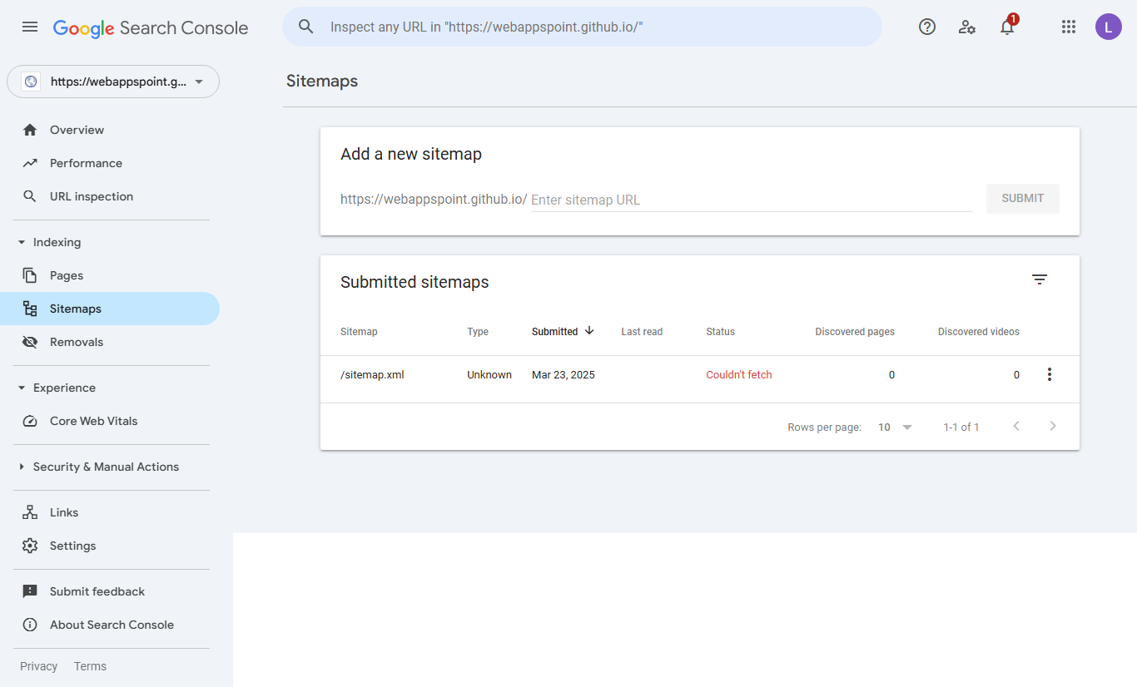Open the Removals page
1137x687 pixels.
pyautogui.click(x=77, y=342)
